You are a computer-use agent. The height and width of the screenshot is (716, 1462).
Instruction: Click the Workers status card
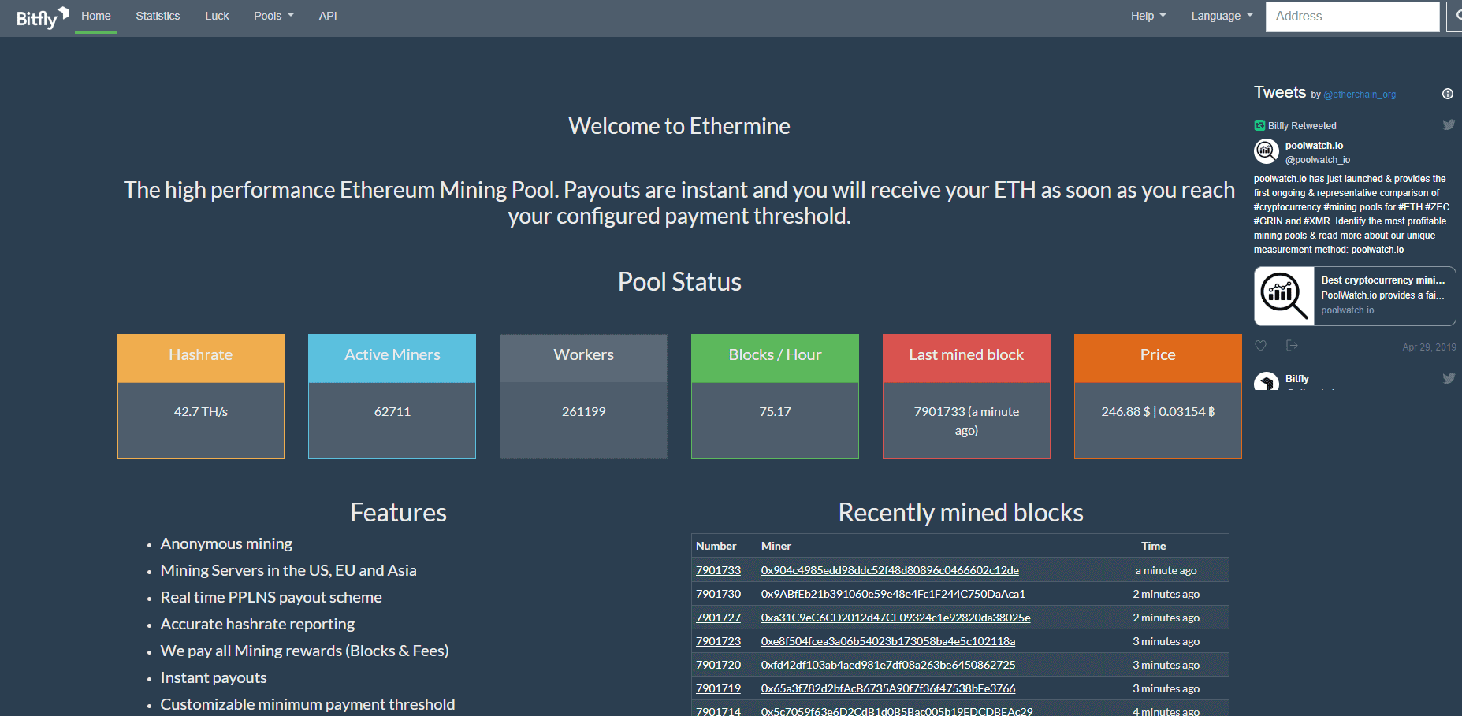pyautogui.click(x=583, y=396)
